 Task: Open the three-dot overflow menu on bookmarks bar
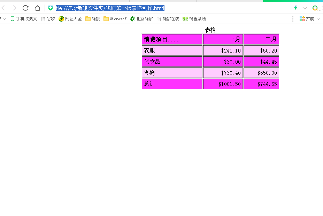[x=292, y=19]
